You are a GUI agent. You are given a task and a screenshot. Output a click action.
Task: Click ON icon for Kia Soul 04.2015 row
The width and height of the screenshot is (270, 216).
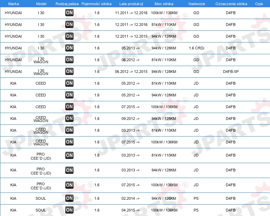[x=69, y=210]
